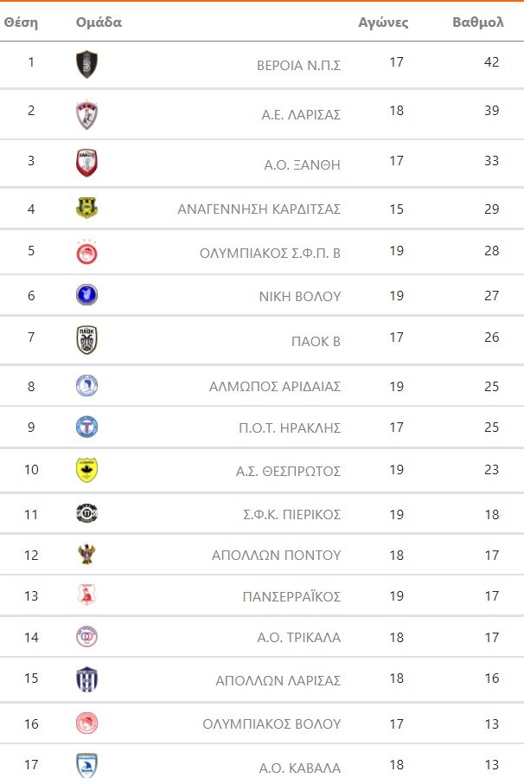The width and height of the screenshot is (524, 778).
Task: Click the Α.Σ. ΘΕΣΠΡΩΤΟΣ yellow shield logo
Action: (86, 470)
